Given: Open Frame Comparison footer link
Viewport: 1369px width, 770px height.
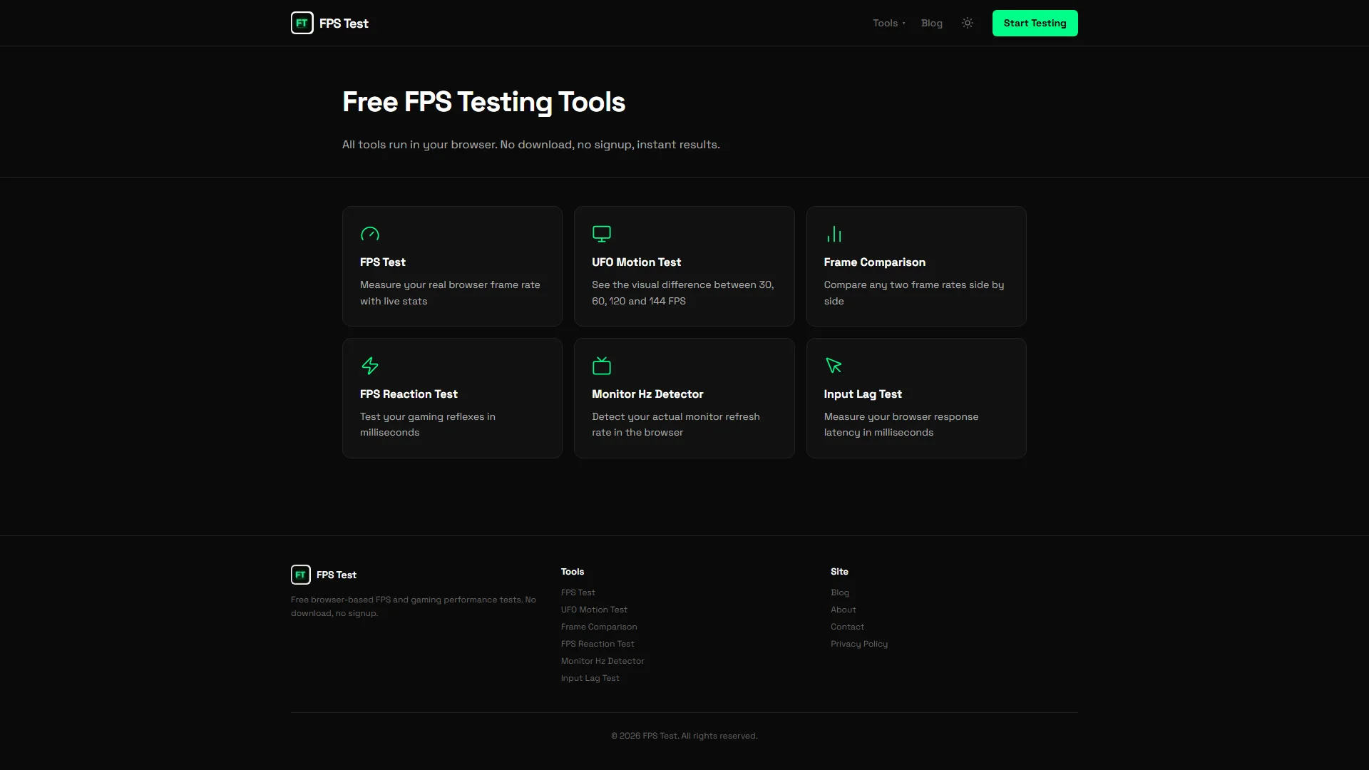Looking at the screenshot, I should [x=599, y=627].
